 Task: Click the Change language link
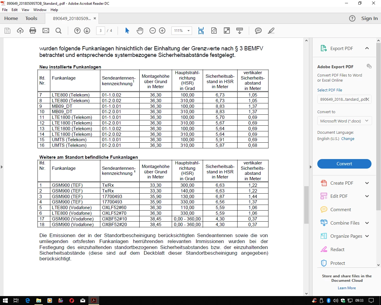348,139
